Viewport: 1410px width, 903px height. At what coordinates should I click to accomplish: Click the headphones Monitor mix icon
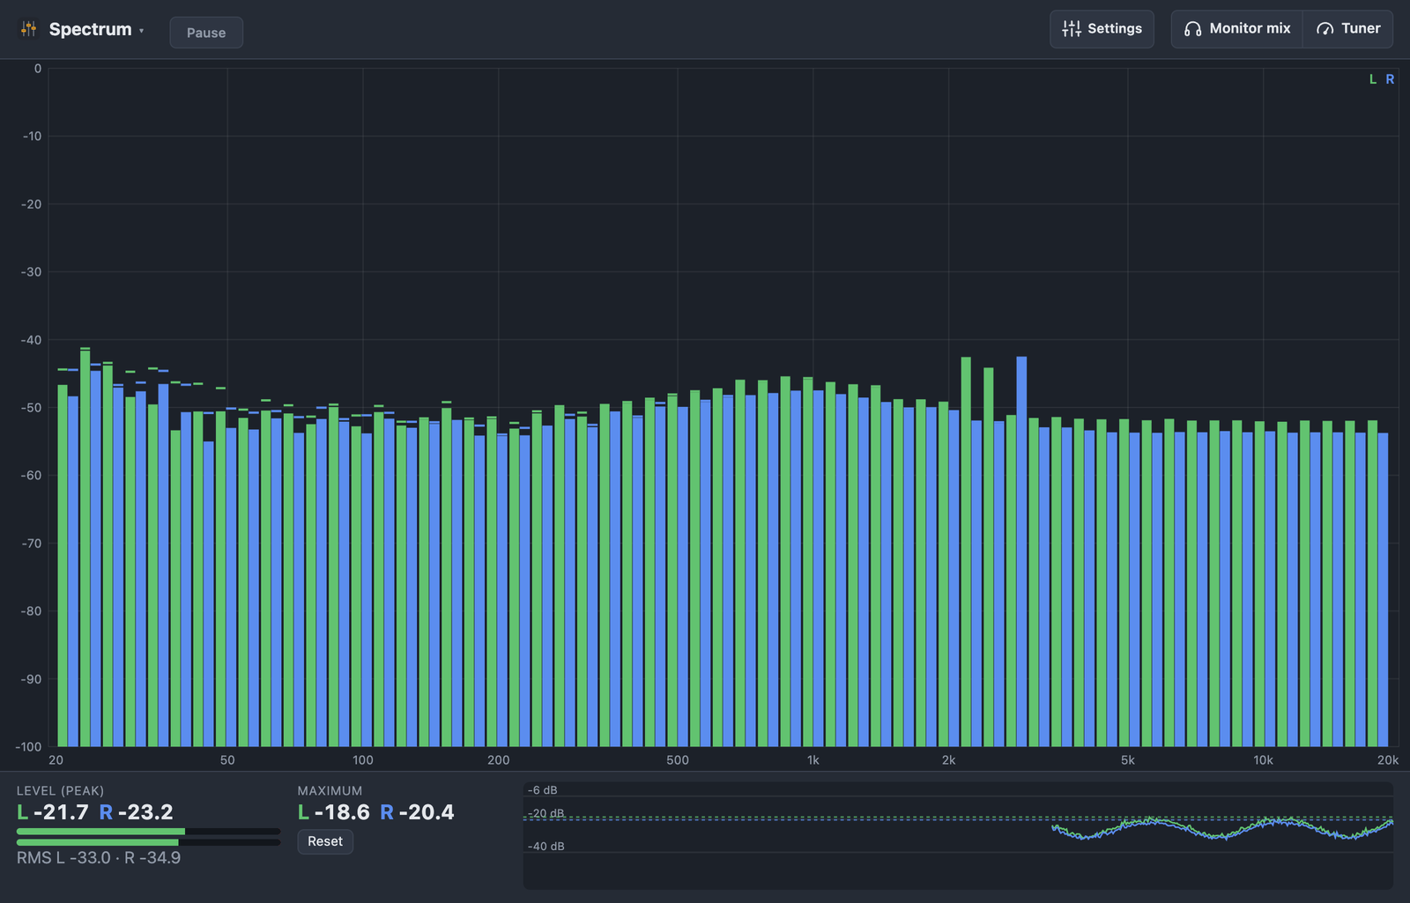click(x=1192, y=29)
